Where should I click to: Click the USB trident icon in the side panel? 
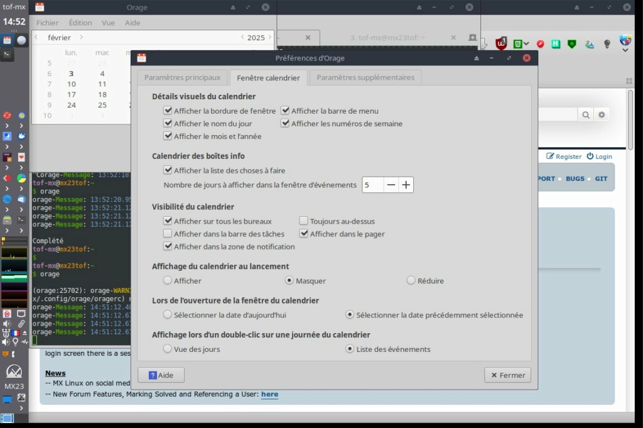(6, 333)
